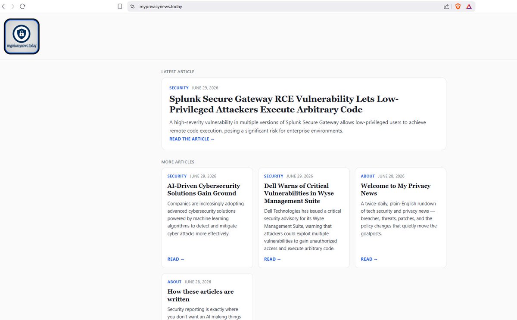Click the MORE ARTICLES section label
The width and height of the screenshot is (517, 320).
pos(178,162)
